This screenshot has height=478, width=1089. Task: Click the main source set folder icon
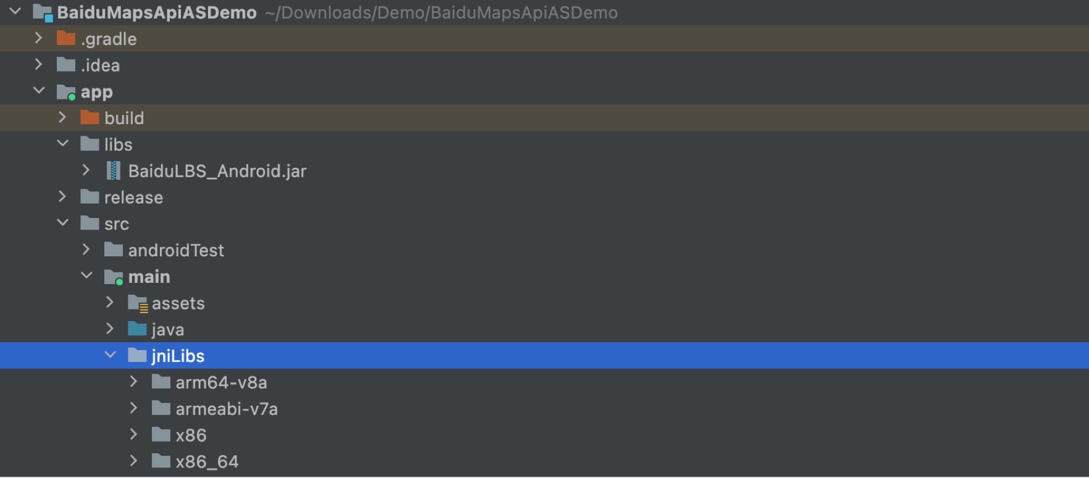[114, 277]
